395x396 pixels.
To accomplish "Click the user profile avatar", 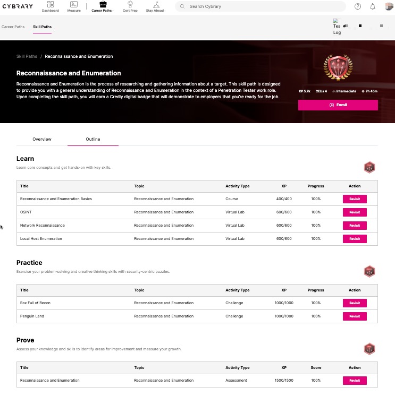I will [x=388, y=6].
